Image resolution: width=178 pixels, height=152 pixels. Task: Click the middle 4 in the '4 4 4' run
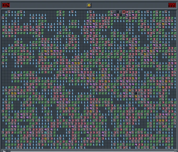point(91,27)
